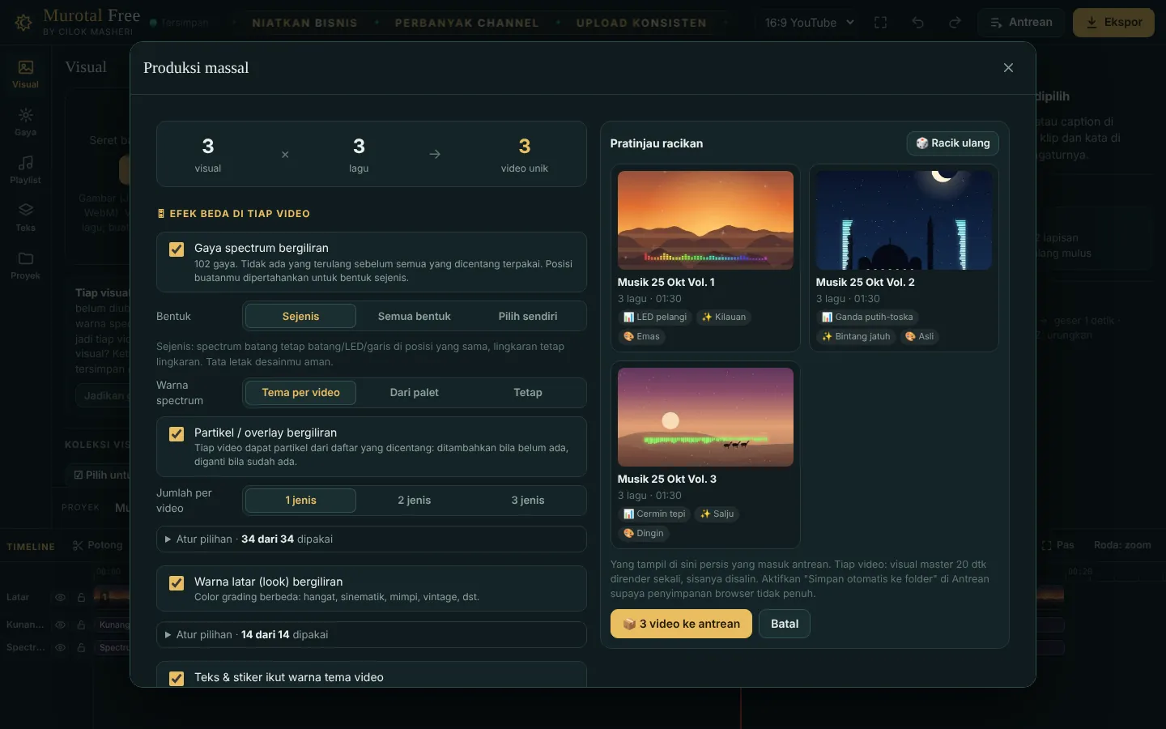
Task: Open the Playlist sidebar panel
Action: pos(25,169)
